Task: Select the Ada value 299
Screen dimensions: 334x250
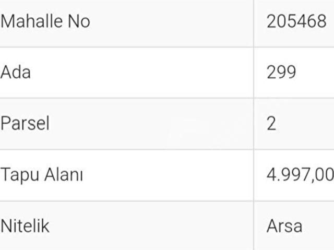Action: [281, 72]
